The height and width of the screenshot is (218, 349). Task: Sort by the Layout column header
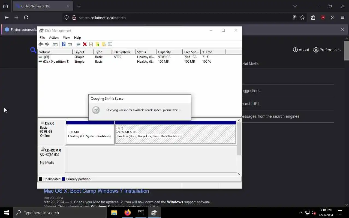coord(83,52)
